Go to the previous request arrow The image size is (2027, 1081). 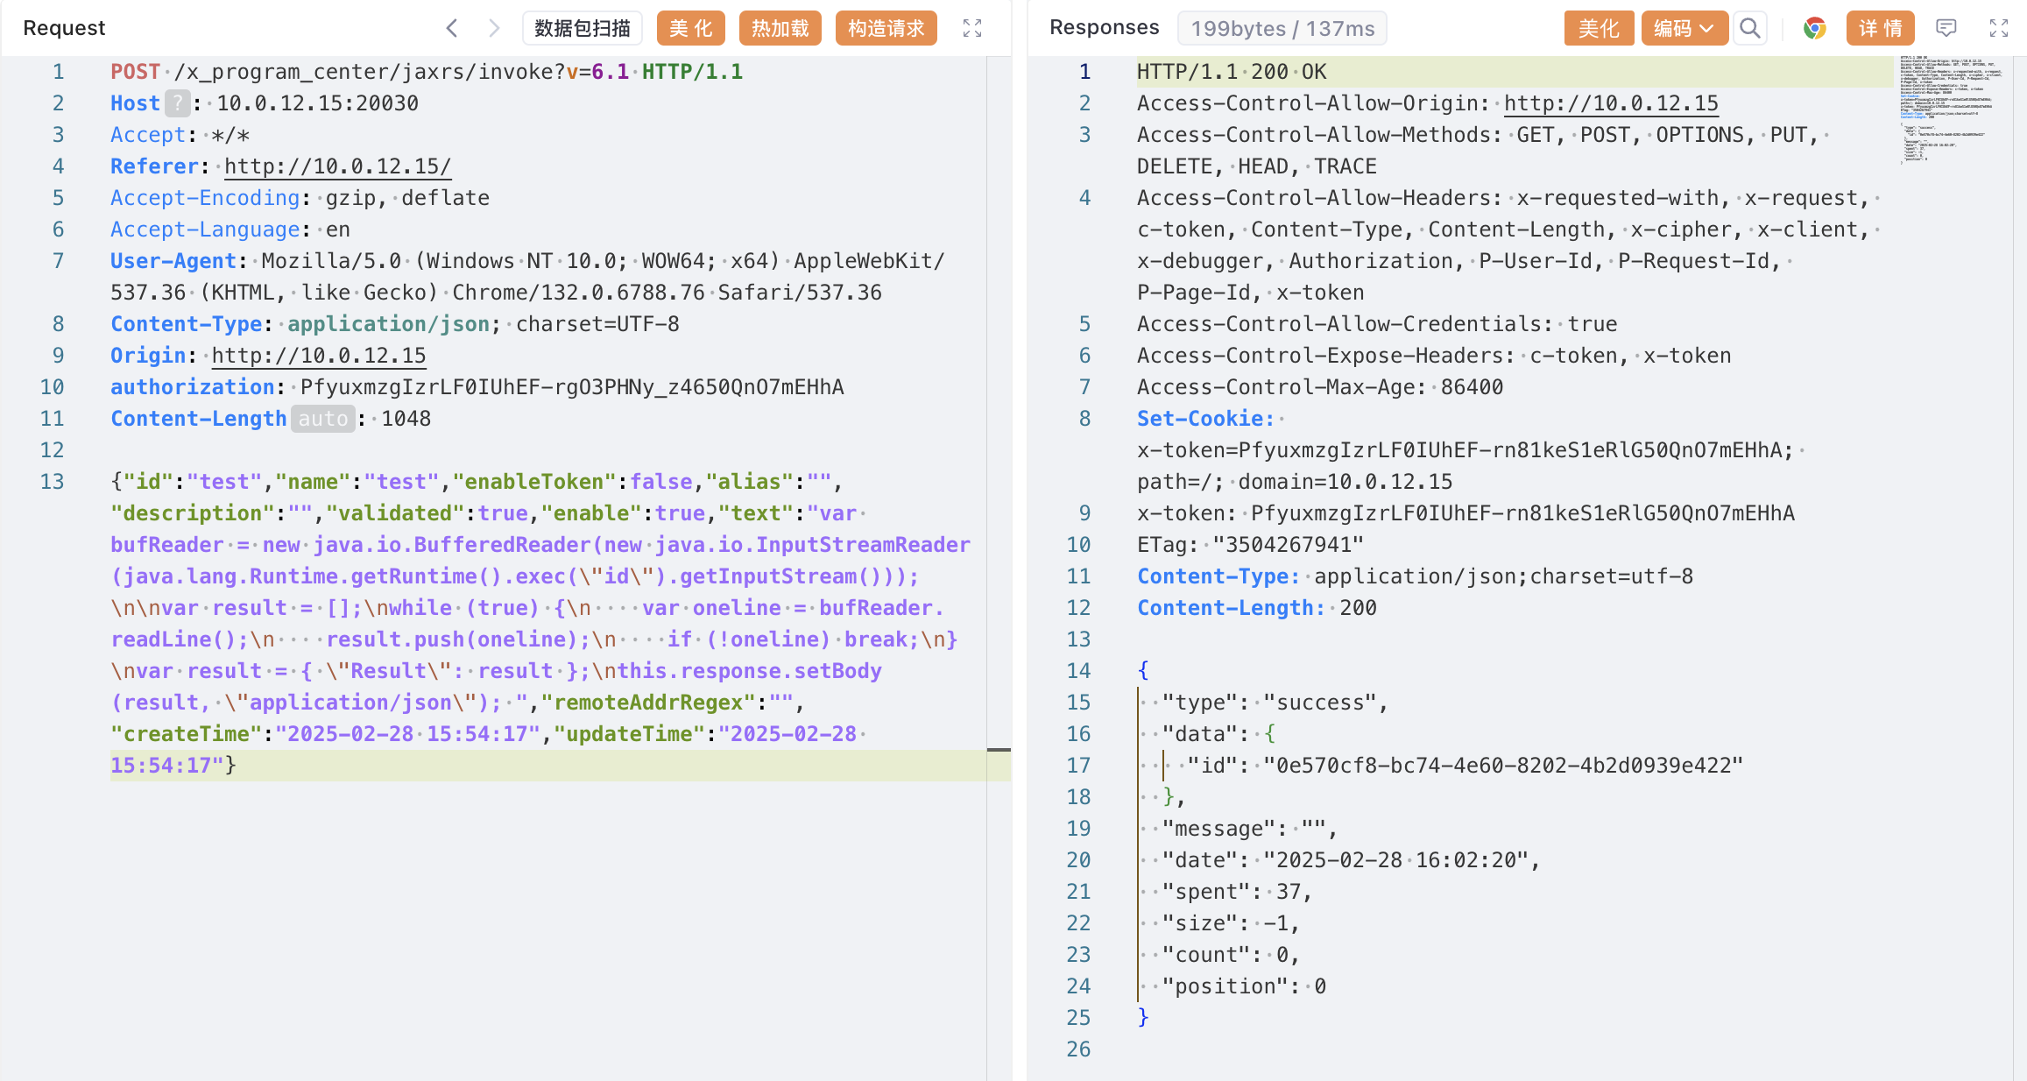[452, 28]
